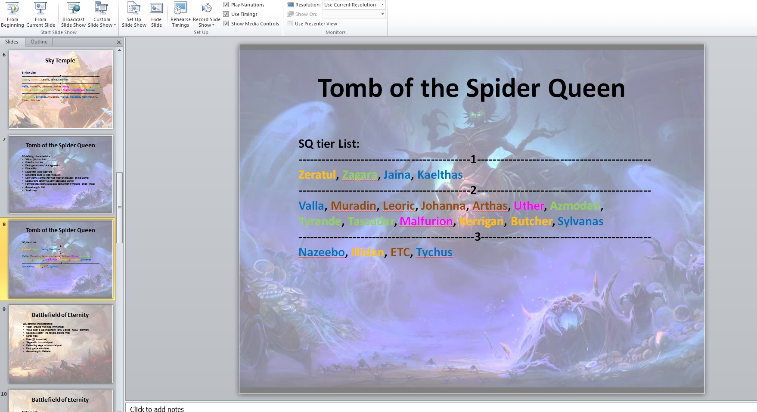
Task: Click the word Jaina in tier 1
Action: point(397,175)
